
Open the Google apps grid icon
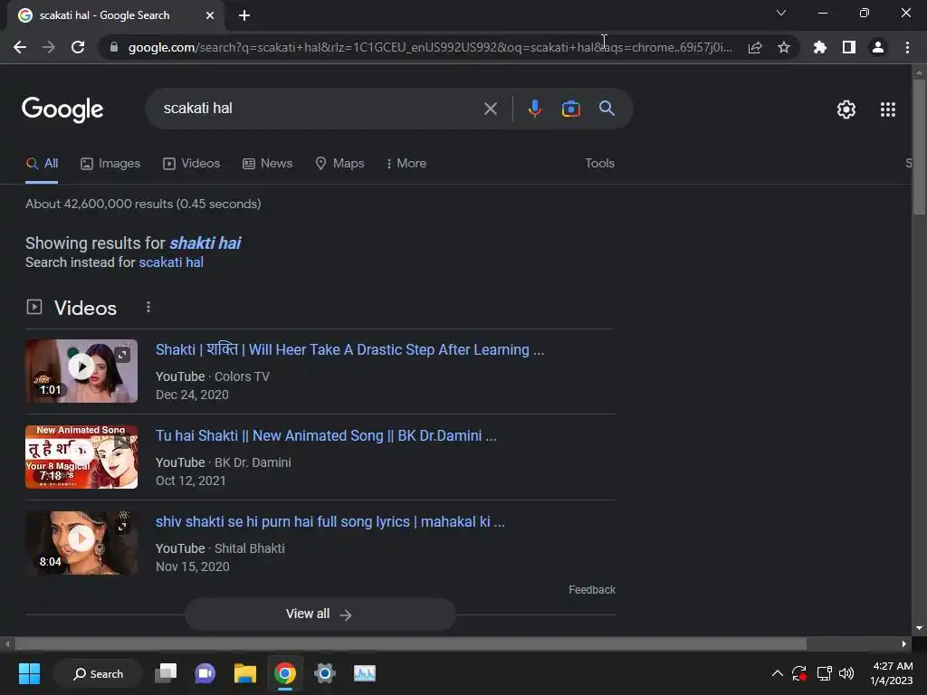[888, 109]
